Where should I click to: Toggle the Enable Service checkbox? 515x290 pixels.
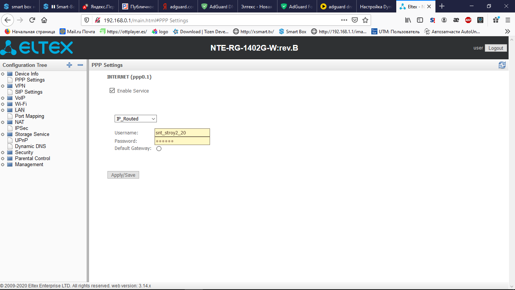(x=112, y=91)
